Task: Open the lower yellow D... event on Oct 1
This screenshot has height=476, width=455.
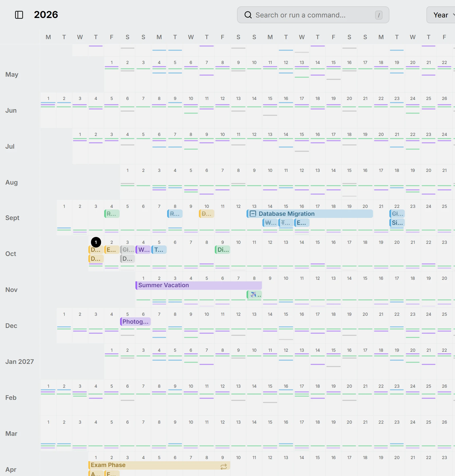Action: (x=96, y=259)
